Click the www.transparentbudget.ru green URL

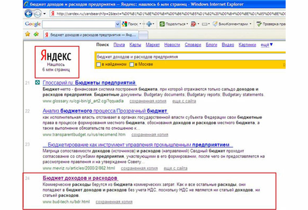tap(84, 135)
